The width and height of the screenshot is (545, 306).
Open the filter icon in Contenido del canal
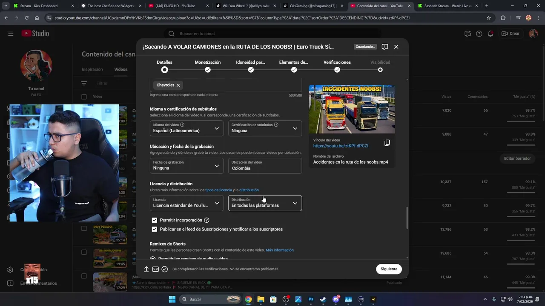point(84,83)
